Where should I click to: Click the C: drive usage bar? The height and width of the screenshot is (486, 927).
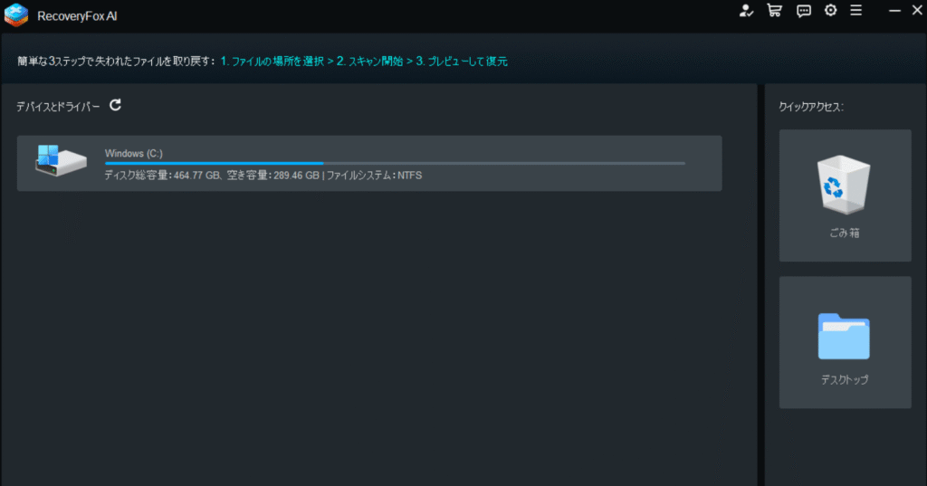(x=394, y=164)
